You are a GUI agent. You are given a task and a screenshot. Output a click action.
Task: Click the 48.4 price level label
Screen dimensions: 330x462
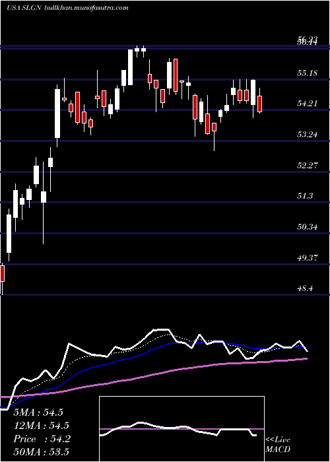305,288
